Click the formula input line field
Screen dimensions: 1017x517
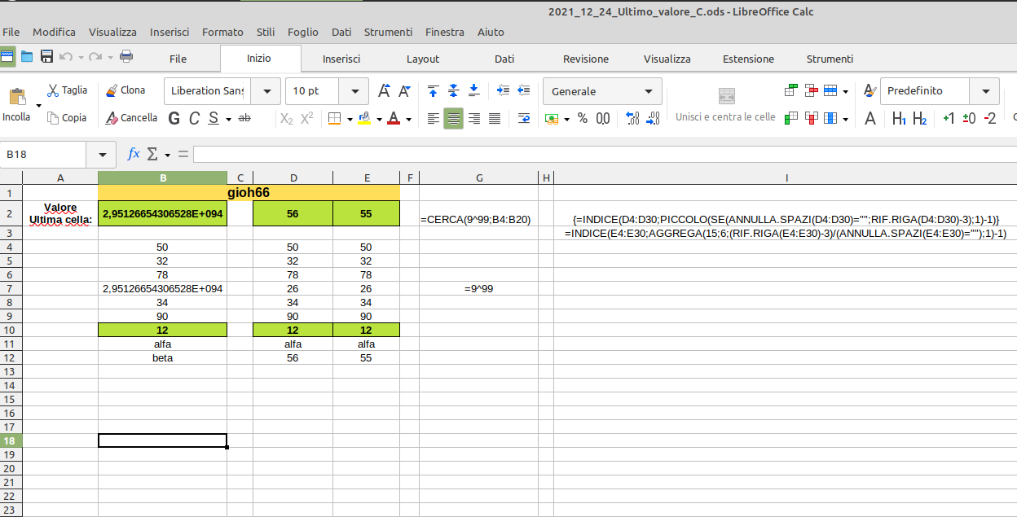(x=603, y=154)
